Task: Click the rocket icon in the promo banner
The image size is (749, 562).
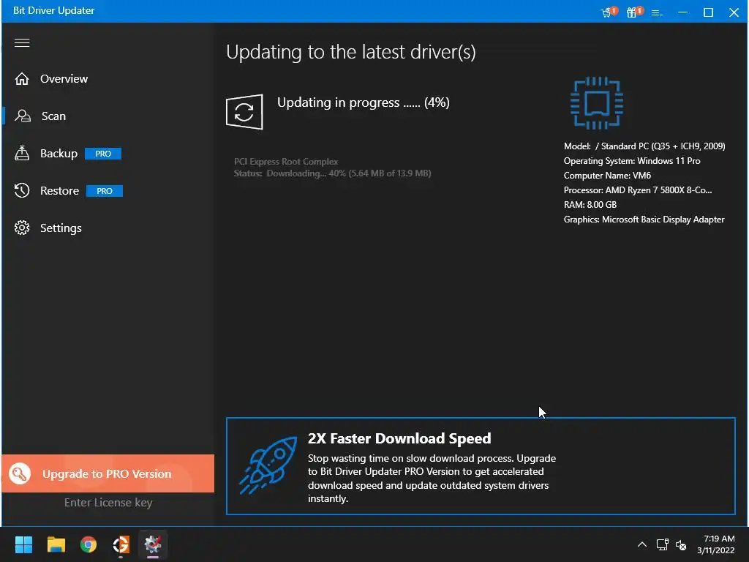Action: pyautogui.click(x=268, y=465)
